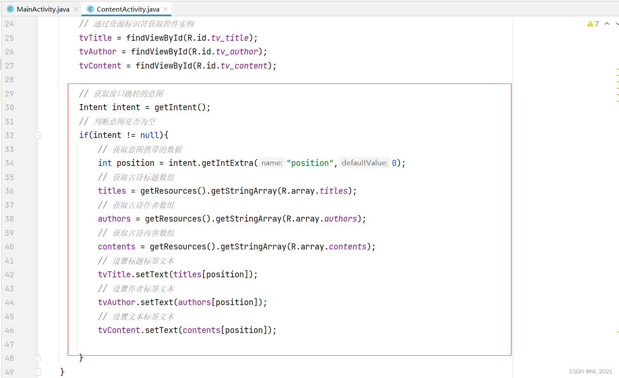Click tvTitle.setText on line 42
The height and width of the screenshot is (378, 619).
click(x=133, y=274)
